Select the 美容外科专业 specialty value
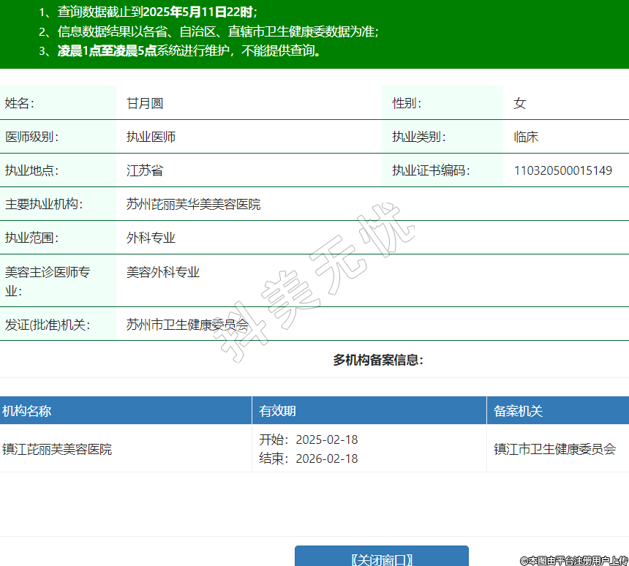This screenshot has height=566, width=629. pyautogui.click(x=163, y=272)
